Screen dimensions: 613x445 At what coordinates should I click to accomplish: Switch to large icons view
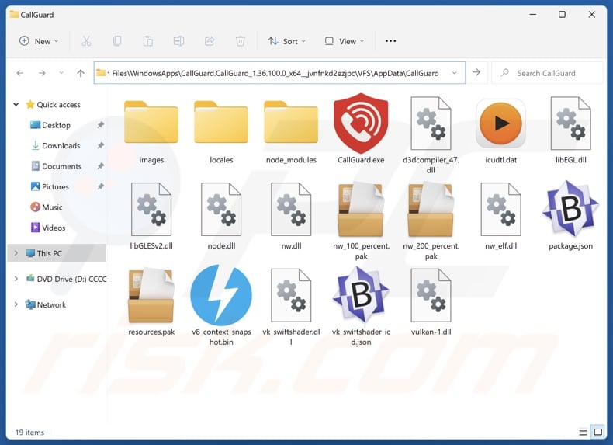597,432
